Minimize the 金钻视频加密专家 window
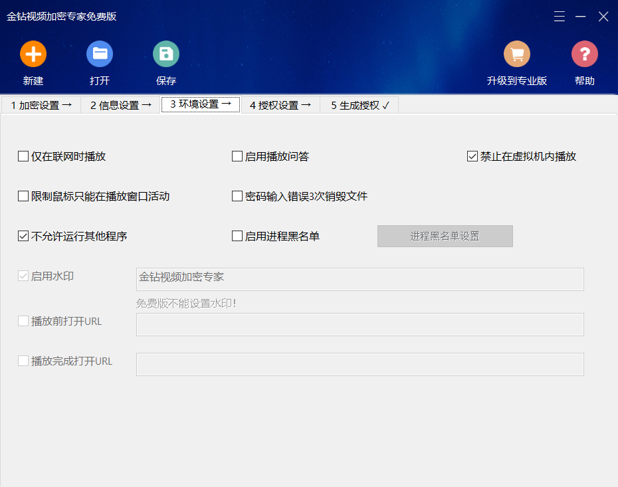618x487 pixels. click(x=580, y=16)
